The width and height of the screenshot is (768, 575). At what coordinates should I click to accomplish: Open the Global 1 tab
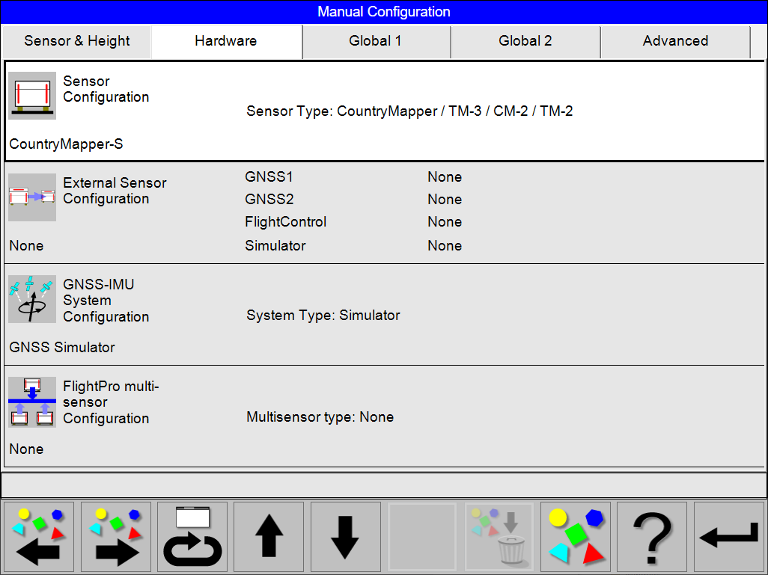click(x=376, y=41)
